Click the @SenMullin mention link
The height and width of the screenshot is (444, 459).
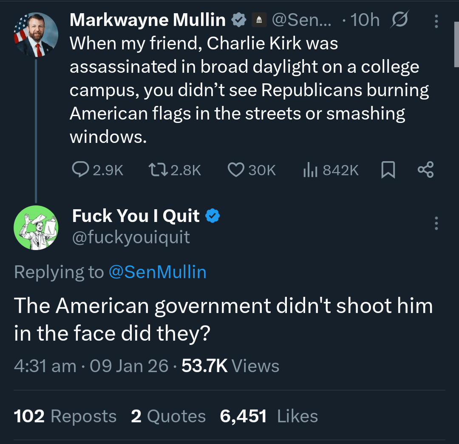click(157, 272)
